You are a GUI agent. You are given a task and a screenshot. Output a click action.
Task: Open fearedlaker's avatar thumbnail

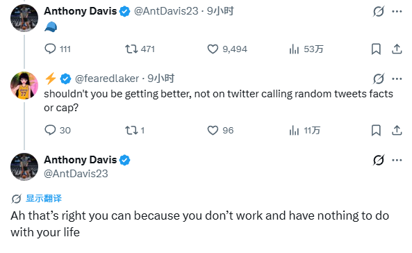[x=24, y=85]
